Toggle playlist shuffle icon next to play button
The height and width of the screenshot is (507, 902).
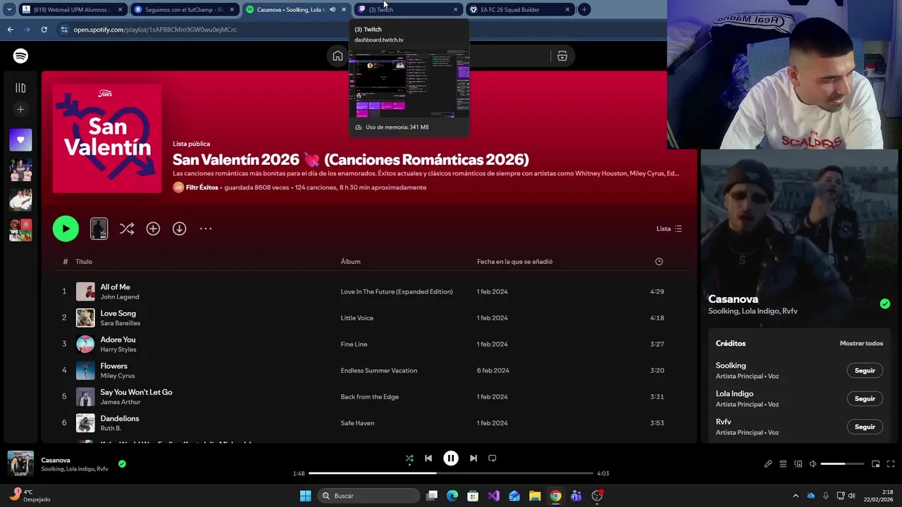click(127, 229)
